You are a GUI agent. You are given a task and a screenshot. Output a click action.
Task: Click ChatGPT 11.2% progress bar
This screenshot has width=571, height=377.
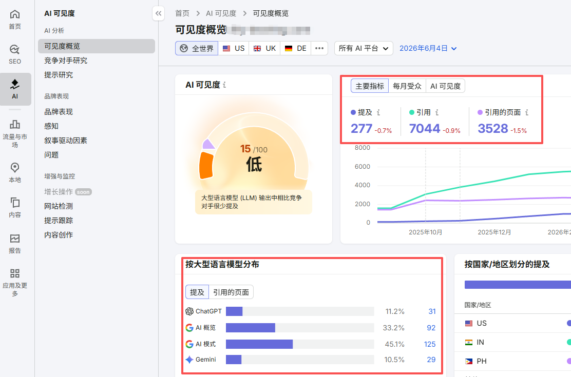point(300,311)
